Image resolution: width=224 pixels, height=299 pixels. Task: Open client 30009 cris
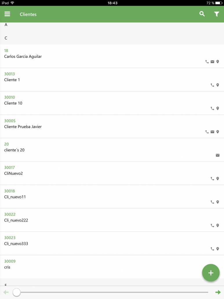tap(112, 267)
